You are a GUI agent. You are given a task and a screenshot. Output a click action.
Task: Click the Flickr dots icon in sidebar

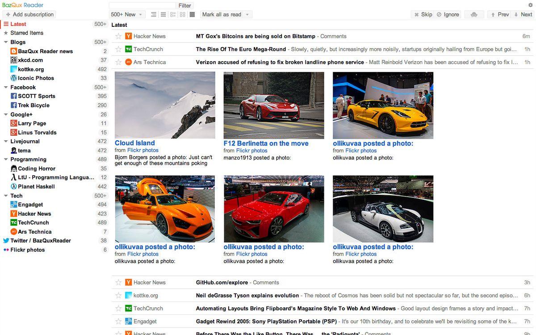pyautogui.click(x=6, y=250)
